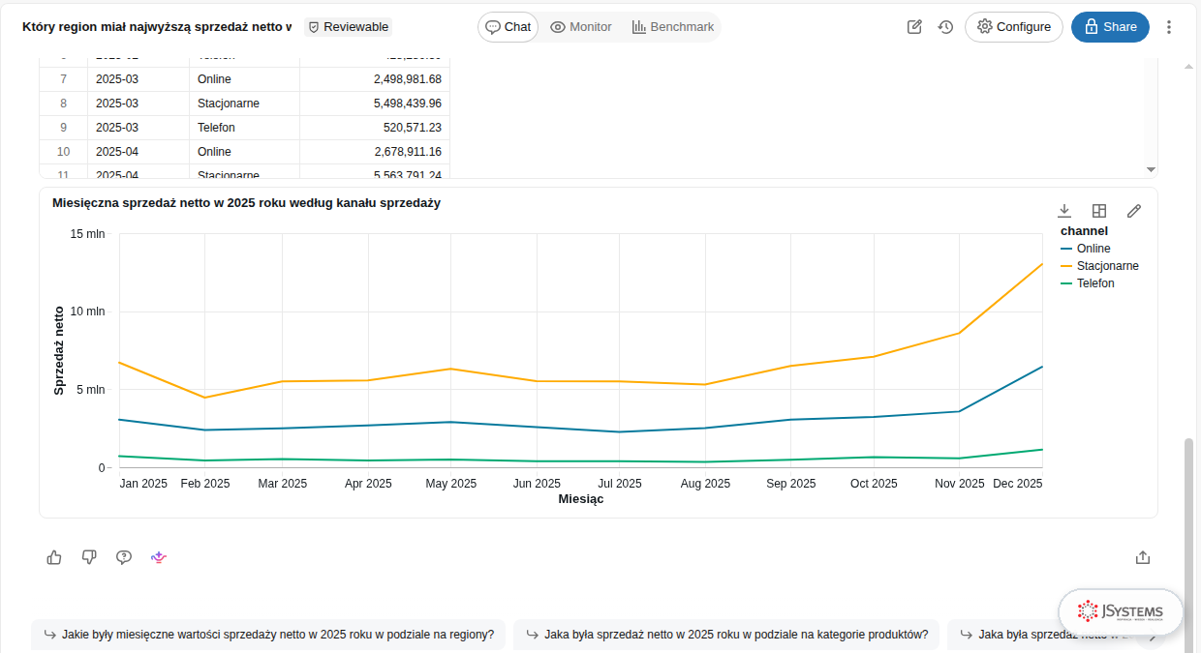
Task: Pick the suggested question about kategorie produktów
Action: pos(726,635)
